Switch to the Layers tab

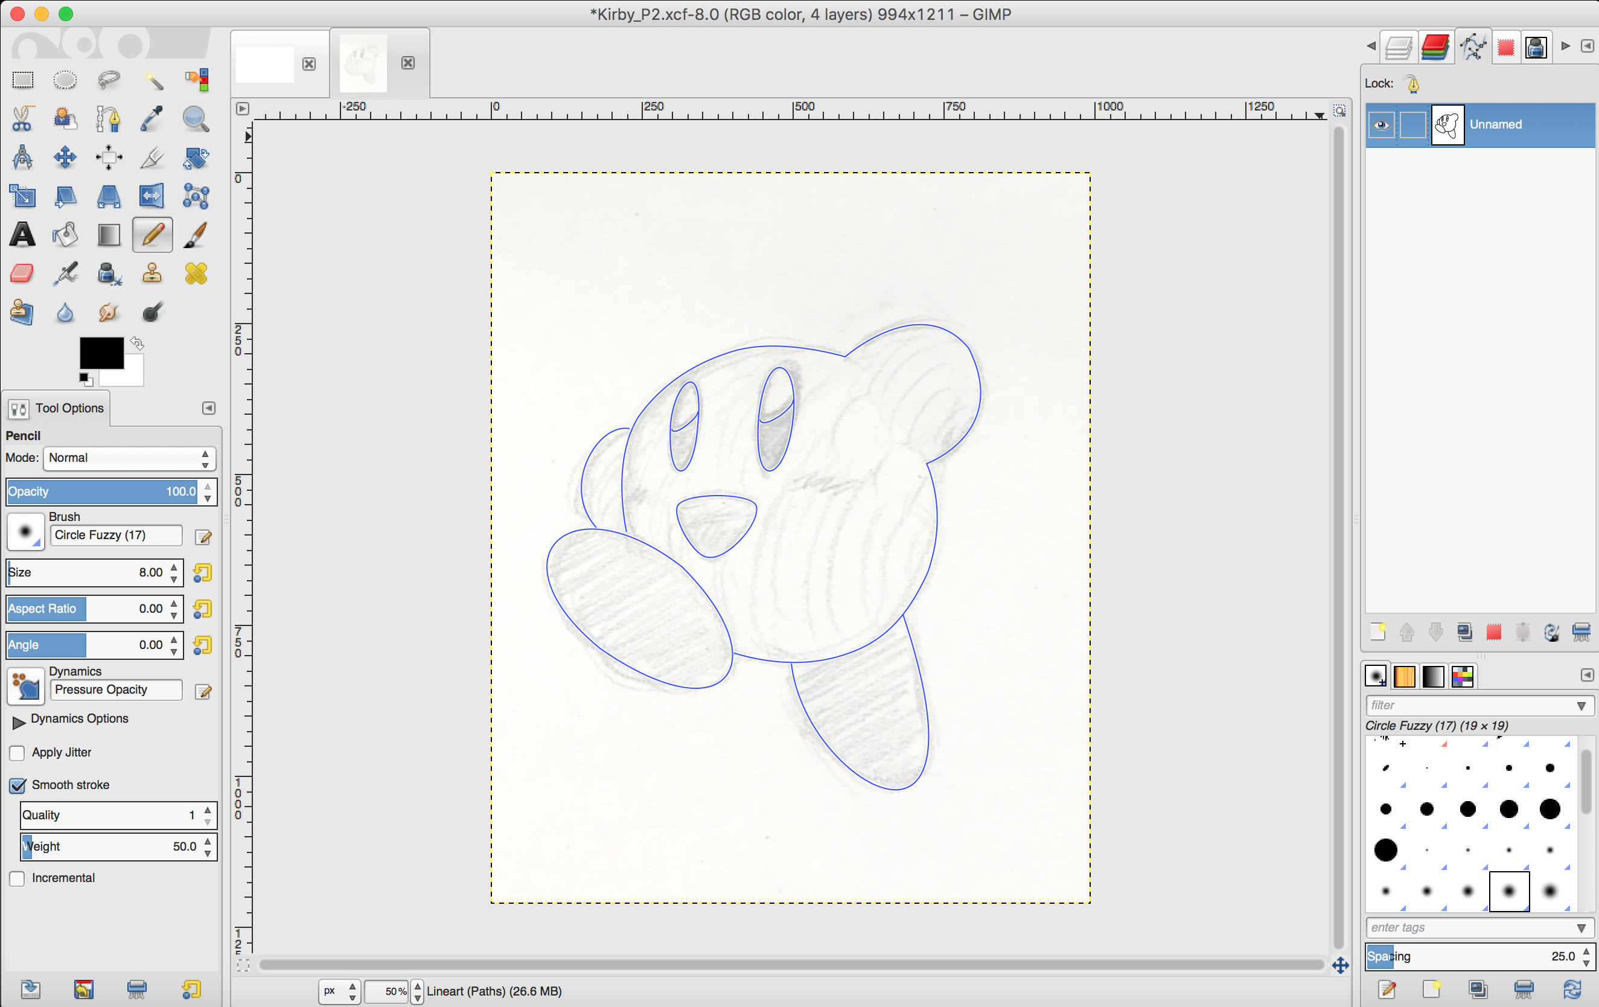(1399, 47)
